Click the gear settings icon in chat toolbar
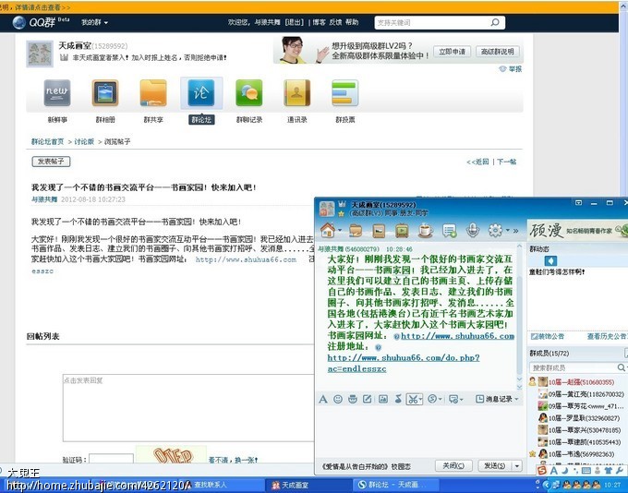 click(x=495, y=230)
